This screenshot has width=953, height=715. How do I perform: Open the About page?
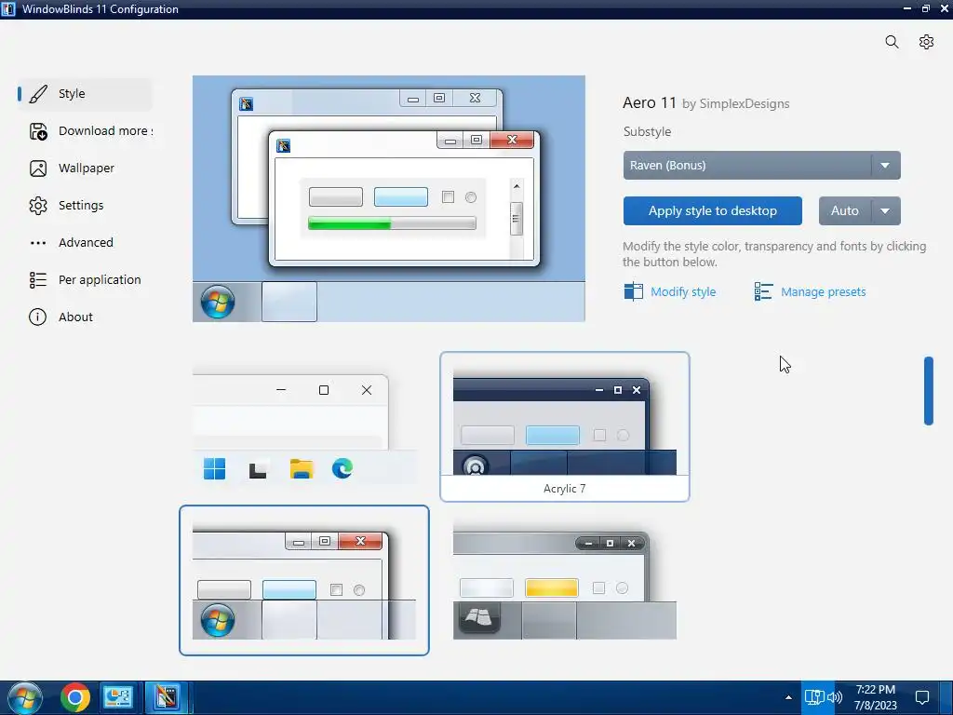(85, 317)
